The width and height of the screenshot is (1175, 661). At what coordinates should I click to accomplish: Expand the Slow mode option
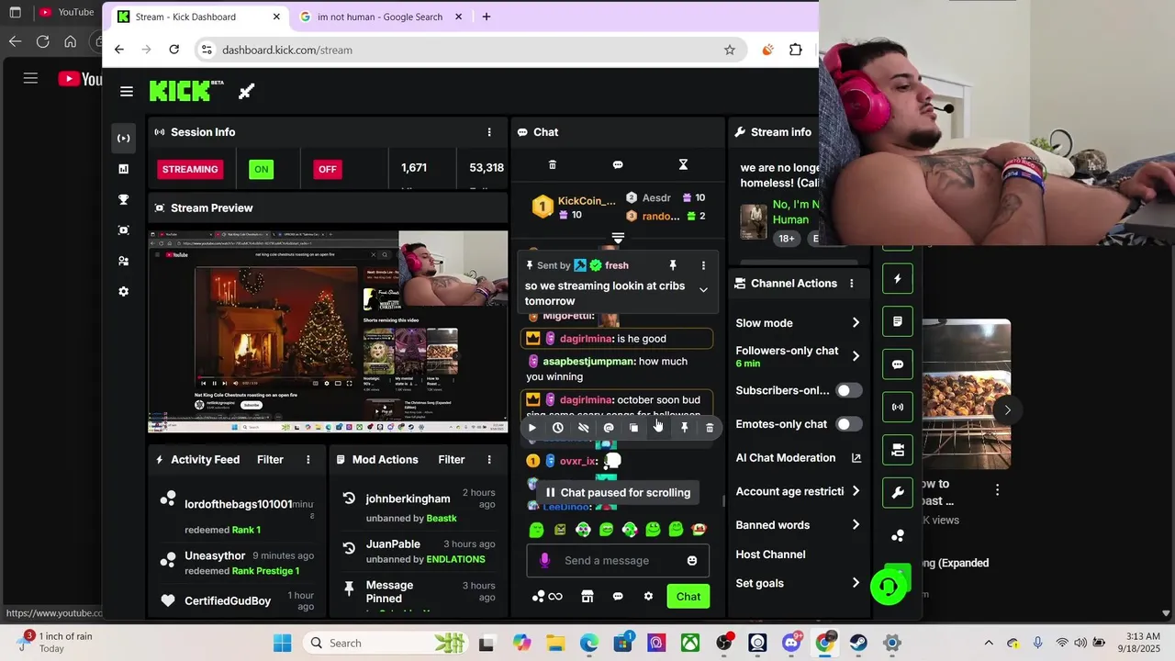click(799, 323)
